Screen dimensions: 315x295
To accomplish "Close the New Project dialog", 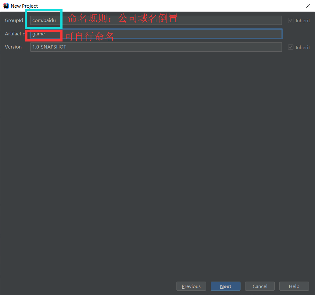I will [308, 5].
